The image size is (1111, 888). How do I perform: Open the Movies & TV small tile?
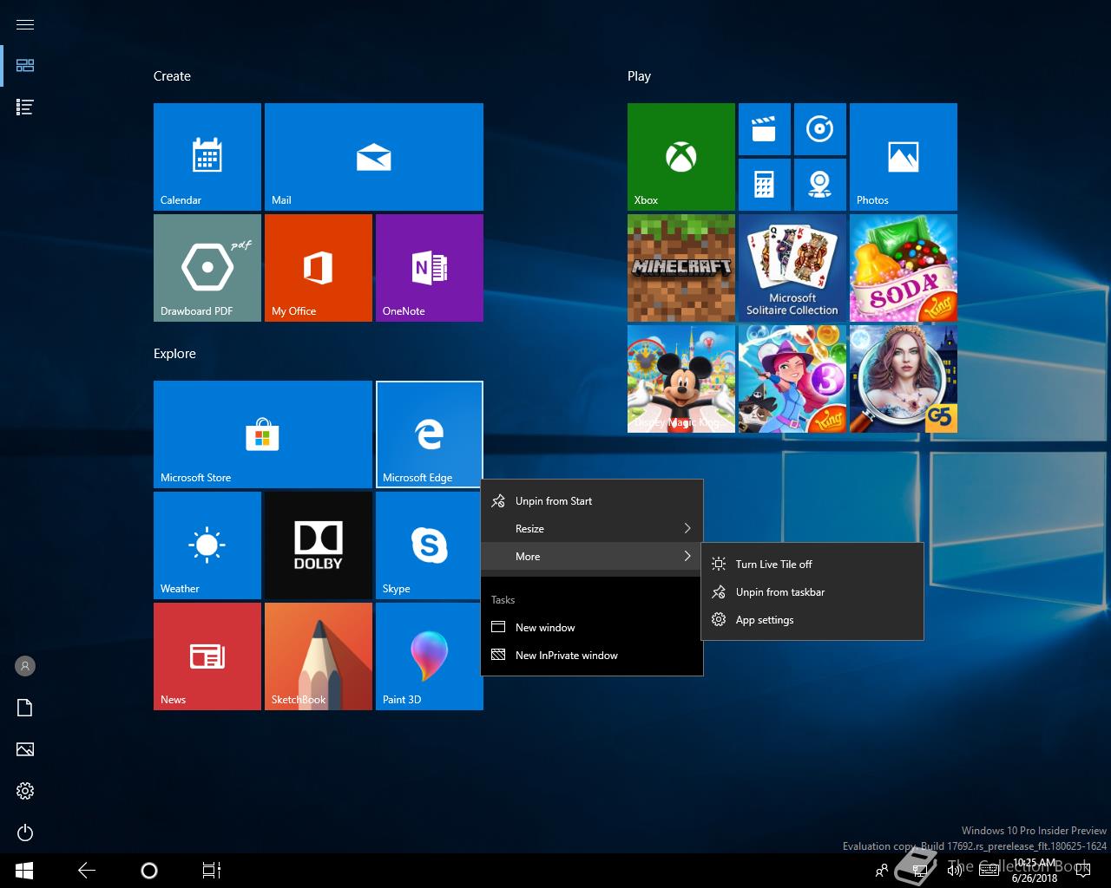pos(764,129)
